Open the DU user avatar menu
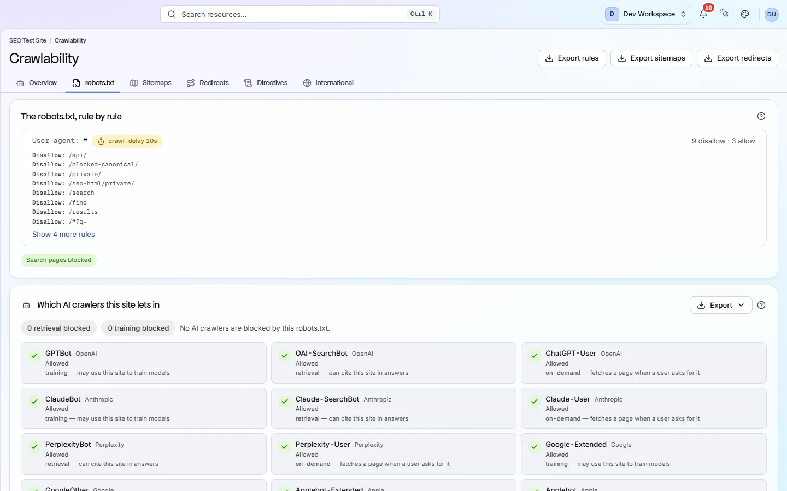This screenshot has width=787, height=491. [x=771, y=14]
